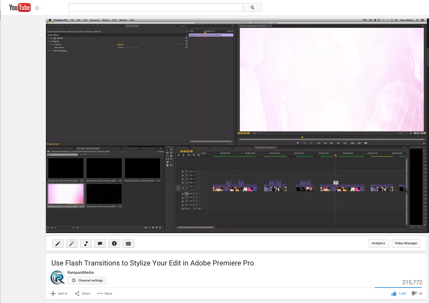Switch to Studio Light Overlays sequence tab
The width and height of the screenshot is (429, 303).
[200, 147]
